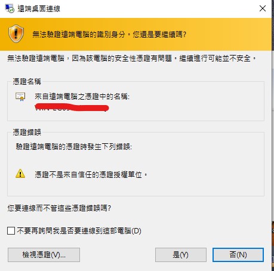
Task: Confirm connection with the 是(Y) button
Action: [x=181, y=255]
